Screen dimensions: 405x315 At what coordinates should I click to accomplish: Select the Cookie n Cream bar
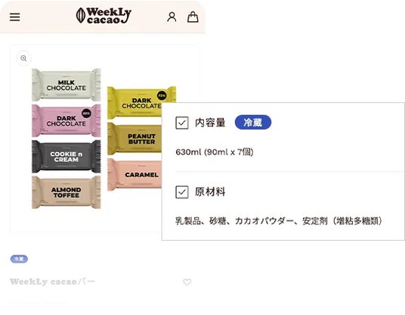(66, 157)
